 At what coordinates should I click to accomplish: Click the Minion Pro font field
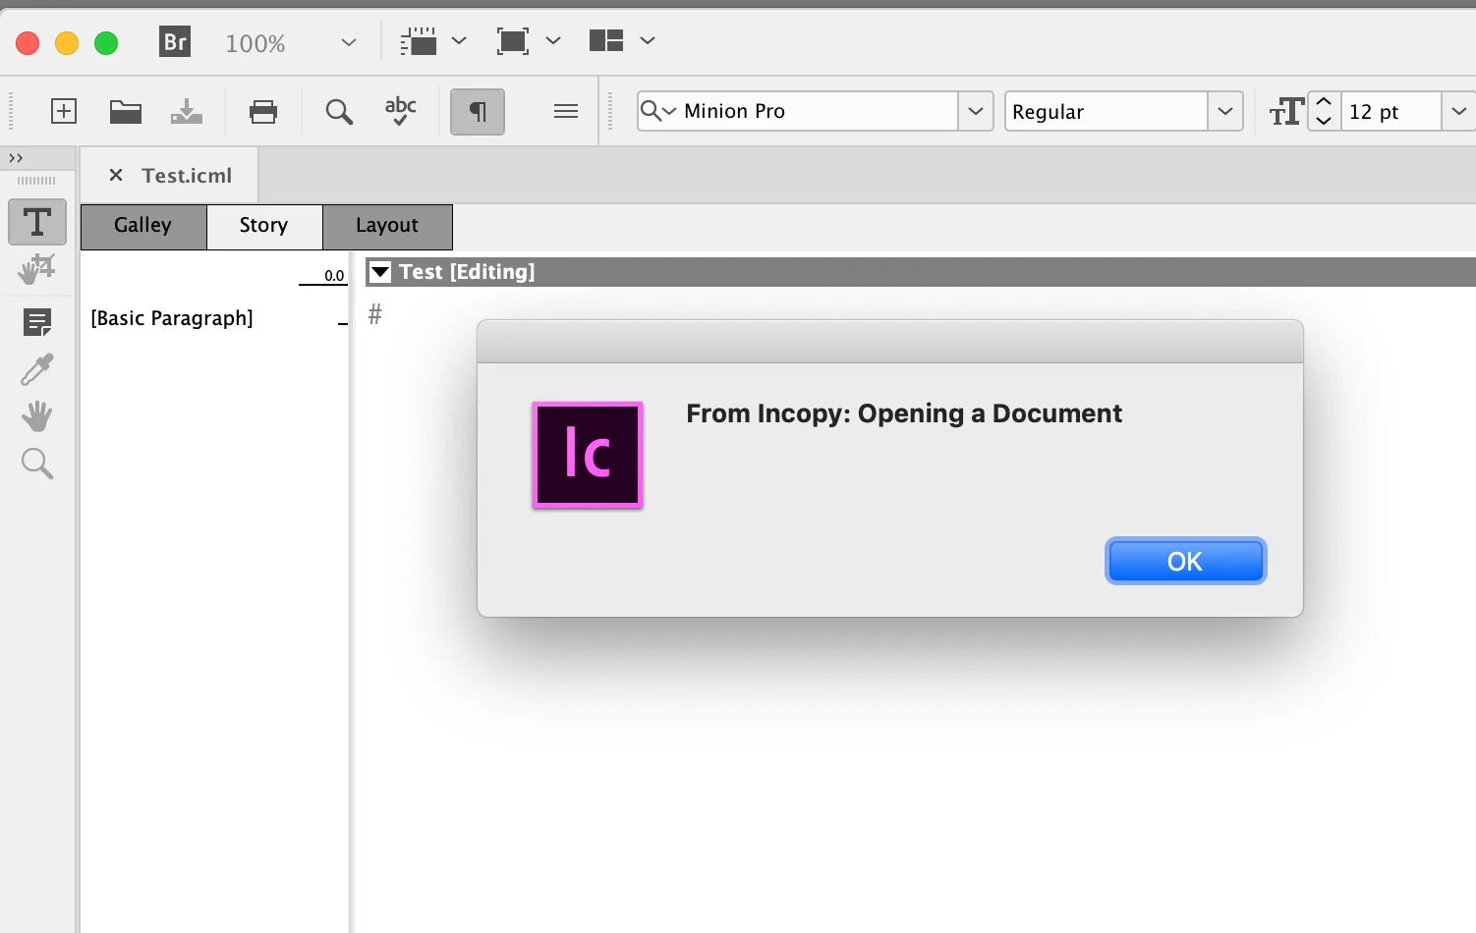pos(798,111)
